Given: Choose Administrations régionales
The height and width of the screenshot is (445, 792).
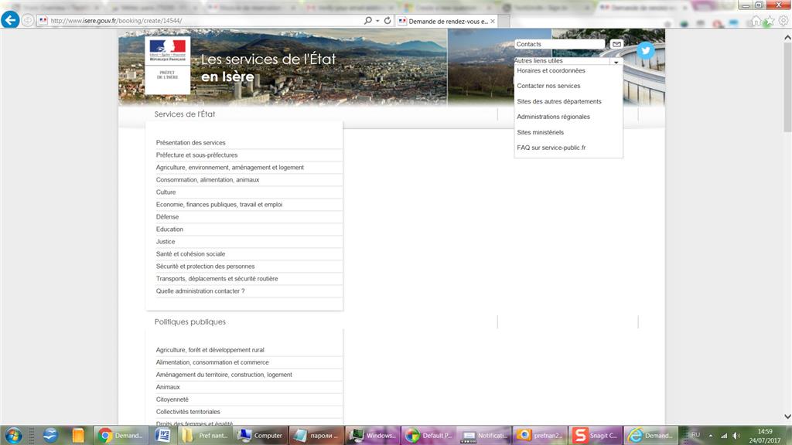Looking at the screenshot, I should pos(553,117).
